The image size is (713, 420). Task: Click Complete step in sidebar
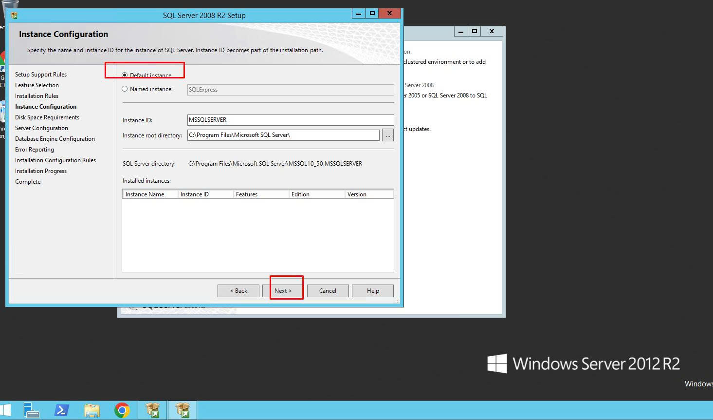point(28,182)
